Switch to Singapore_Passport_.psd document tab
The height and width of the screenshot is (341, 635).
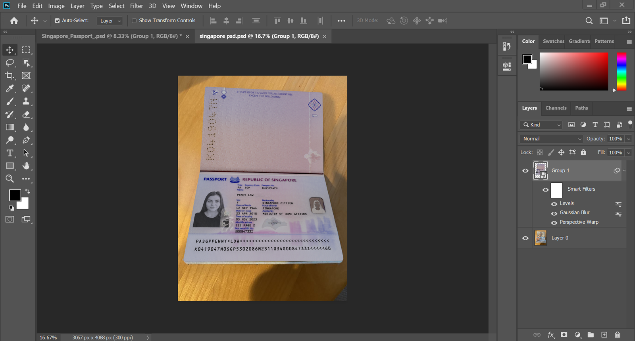click(x=112, y=36)
